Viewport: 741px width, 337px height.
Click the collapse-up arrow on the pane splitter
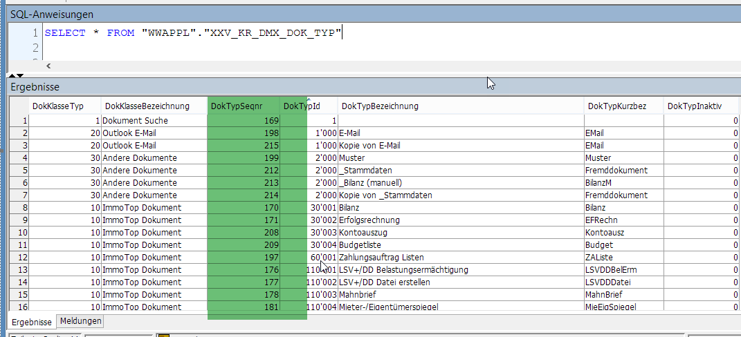pyautogui.click(x=12, y=75)
